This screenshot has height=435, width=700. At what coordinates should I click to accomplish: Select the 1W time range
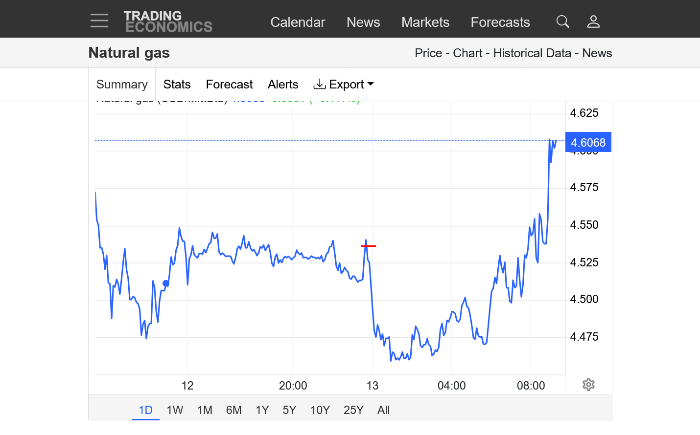tap(175, 410)
